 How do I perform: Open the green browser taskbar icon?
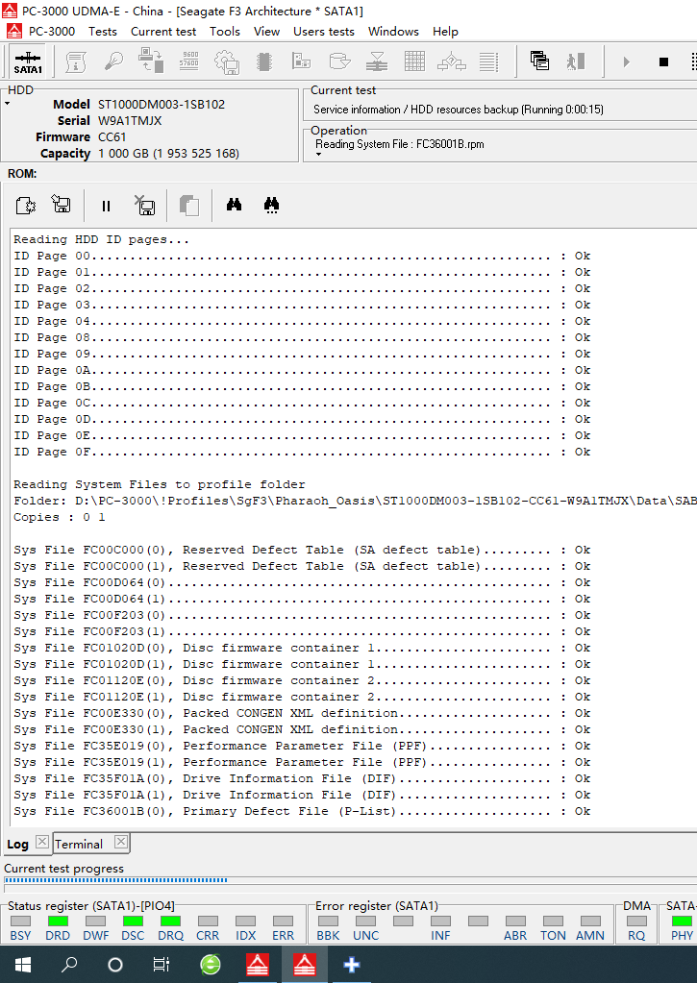click(211, 964)
